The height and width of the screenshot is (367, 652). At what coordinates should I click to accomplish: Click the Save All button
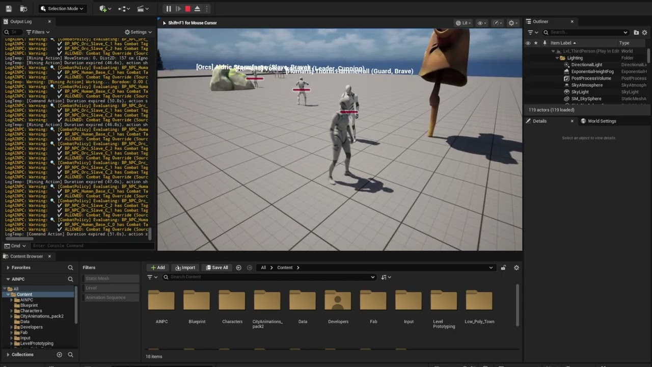(x=217, y=268)
